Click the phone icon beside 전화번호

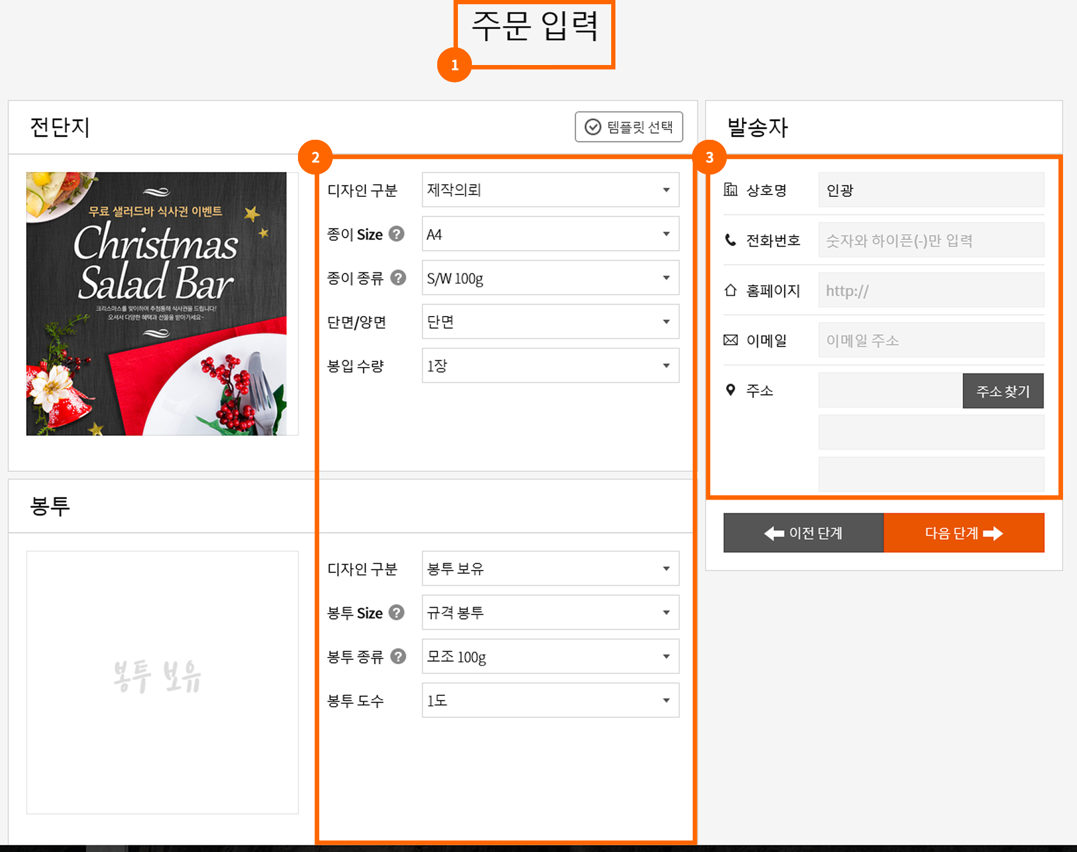(x=730, y=239)
